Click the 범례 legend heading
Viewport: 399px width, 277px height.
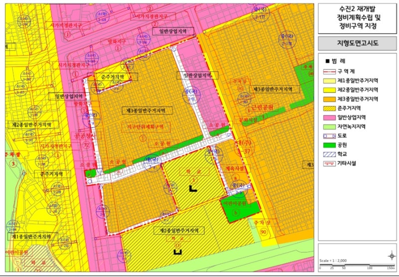[336, 61]
